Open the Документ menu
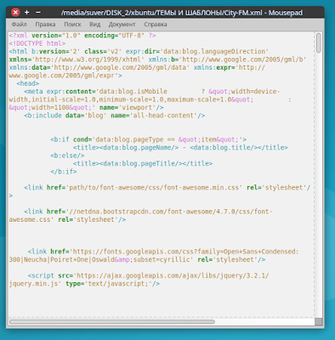Screen dimensions: 335x340 point(122,25)
